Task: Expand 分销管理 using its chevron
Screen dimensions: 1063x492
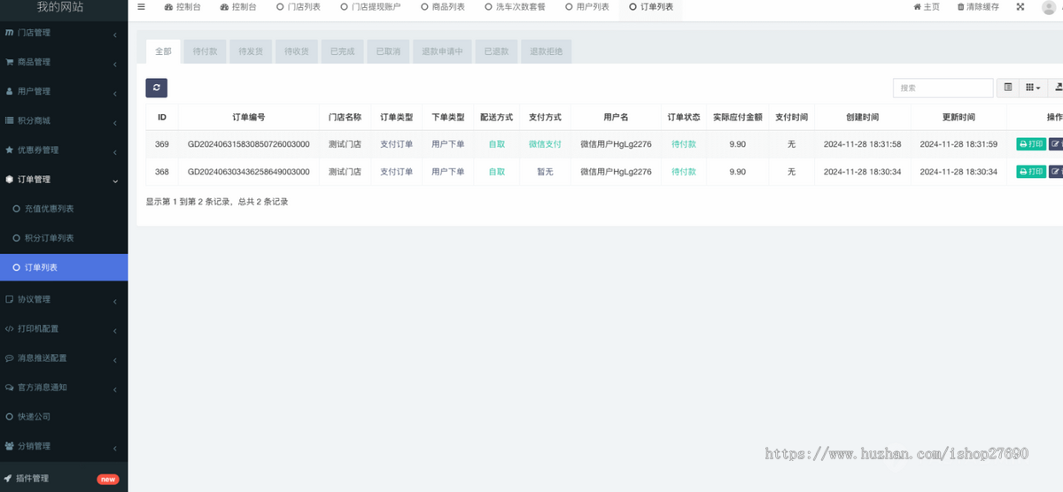Action: point(115,447)
